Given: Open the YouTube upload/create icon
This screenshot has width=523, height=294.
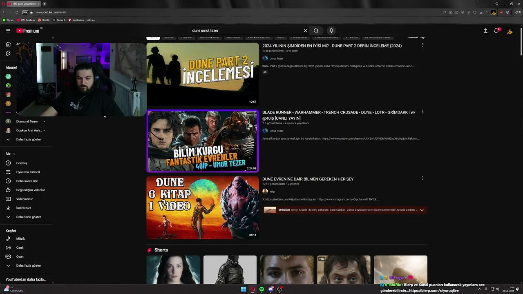Looking at the screenshot, I should (485, 31).
